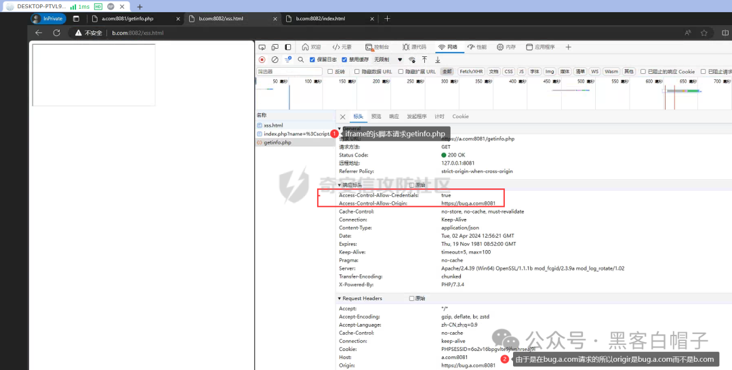The image size is (732, 370).
Task: Close the a.com:8081/getinfo.php tab
Action: click(178, 19)
